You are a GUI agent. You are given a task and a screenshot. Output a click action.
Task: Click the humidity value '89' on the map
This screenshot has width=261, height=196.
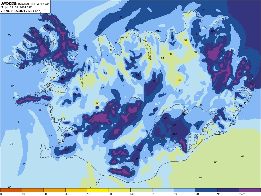(x=41, y=110)
